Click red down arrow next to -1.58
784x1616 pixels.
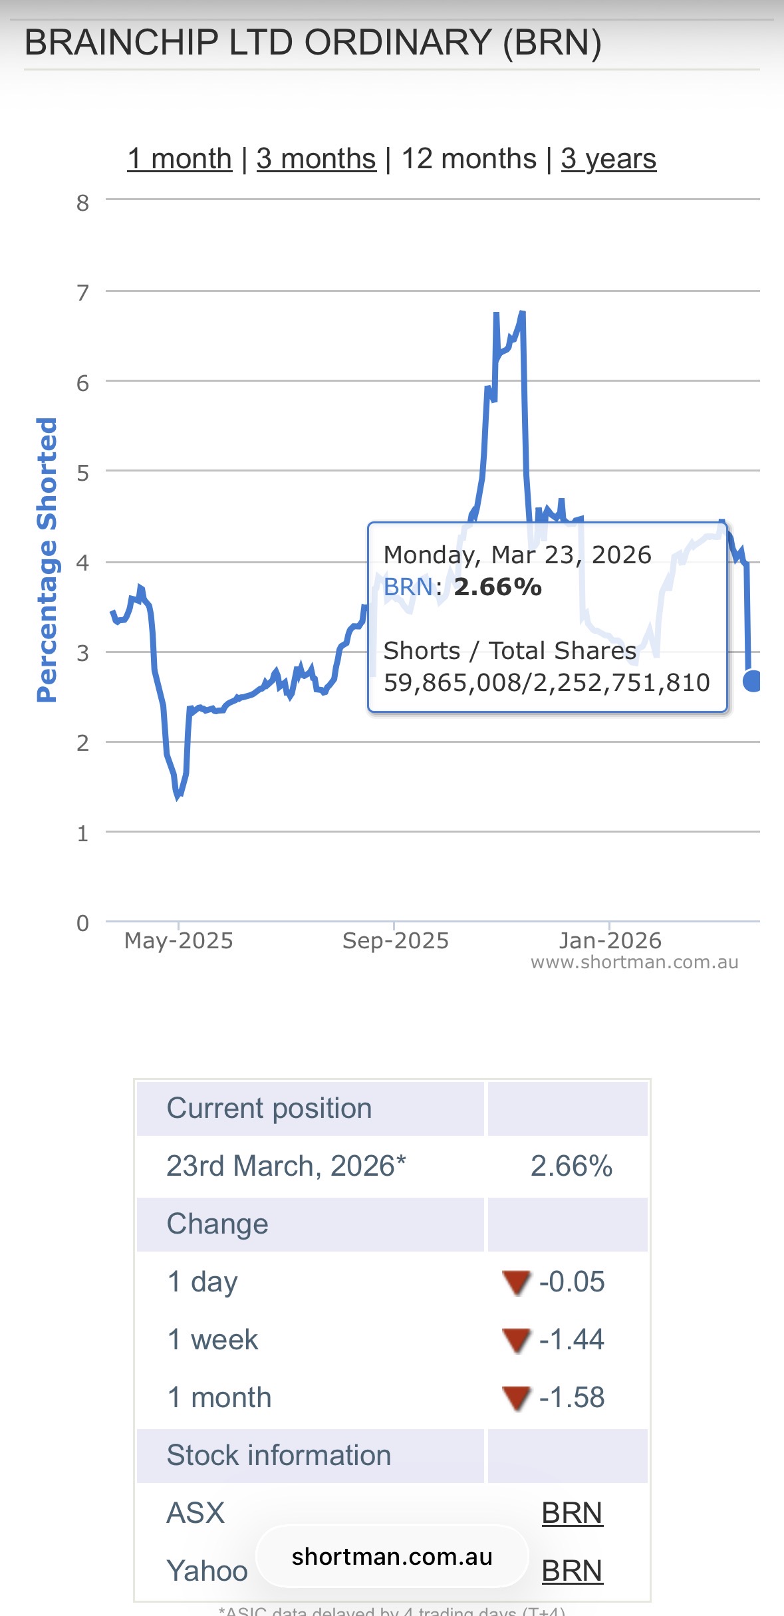pyautogui.click(x=516, y=1398)
